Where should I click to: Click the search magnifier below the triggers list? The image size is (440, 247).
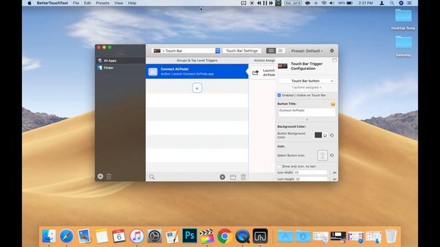point(152,177)
